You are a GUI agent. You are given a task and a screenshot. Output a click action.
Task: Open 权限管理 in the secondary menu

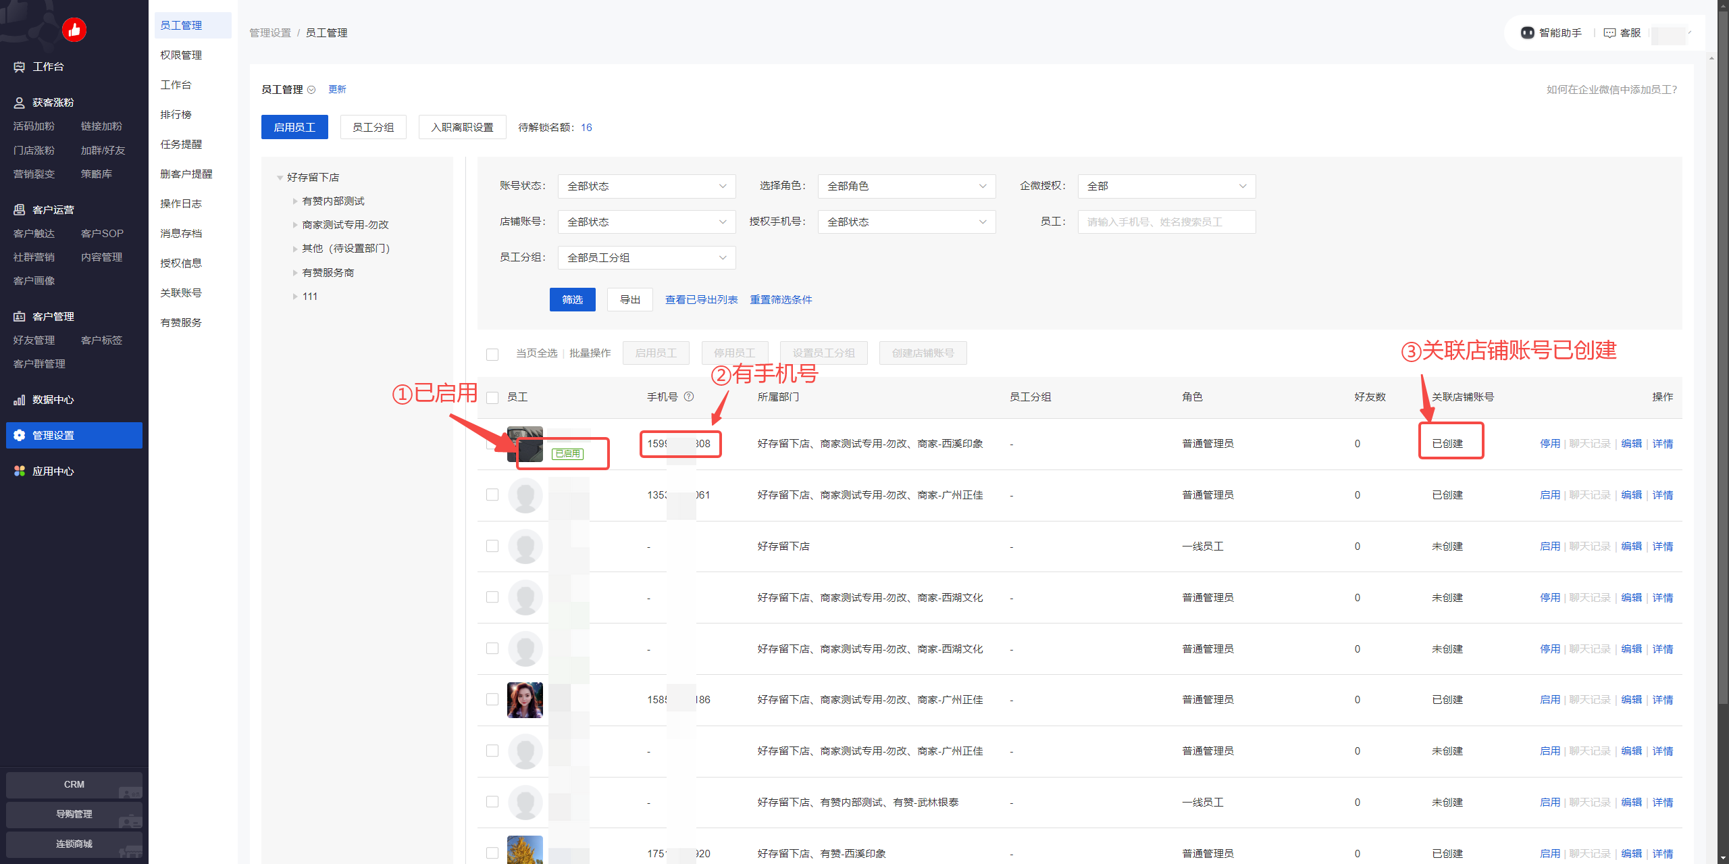click(x=181, y=55)
